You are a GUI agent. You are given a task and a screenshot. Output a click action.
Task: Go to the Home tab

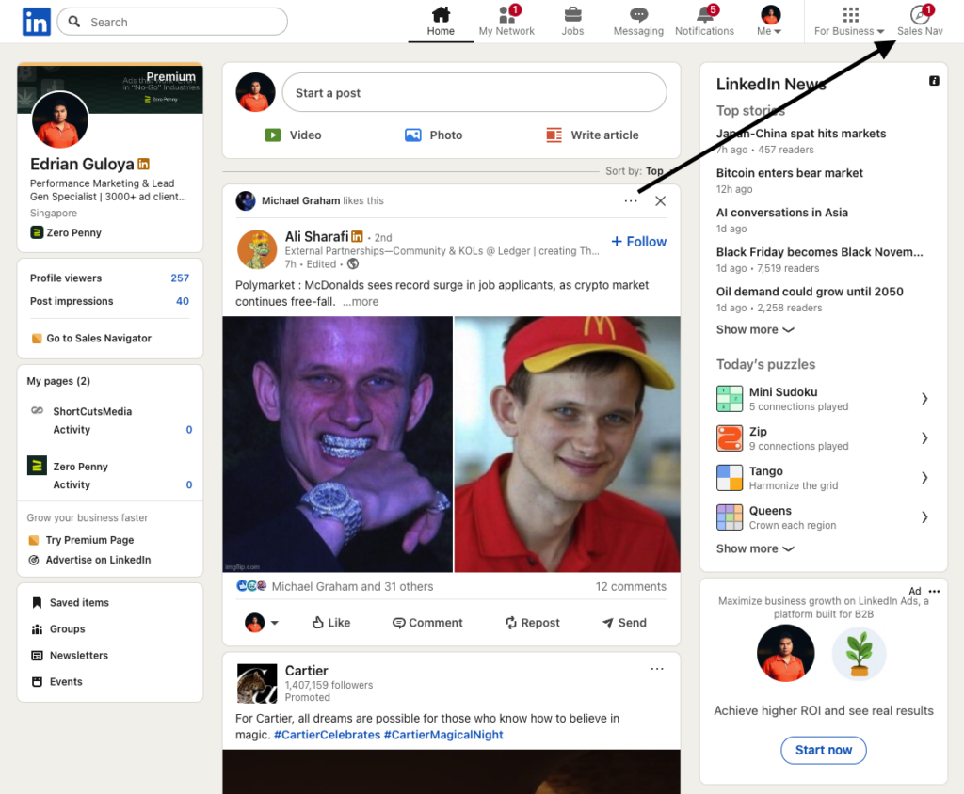point(441,21)
